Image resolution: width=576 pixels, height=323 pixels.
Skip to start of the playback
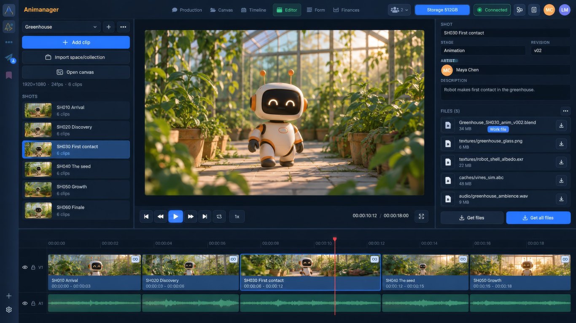tap(146, 217)
